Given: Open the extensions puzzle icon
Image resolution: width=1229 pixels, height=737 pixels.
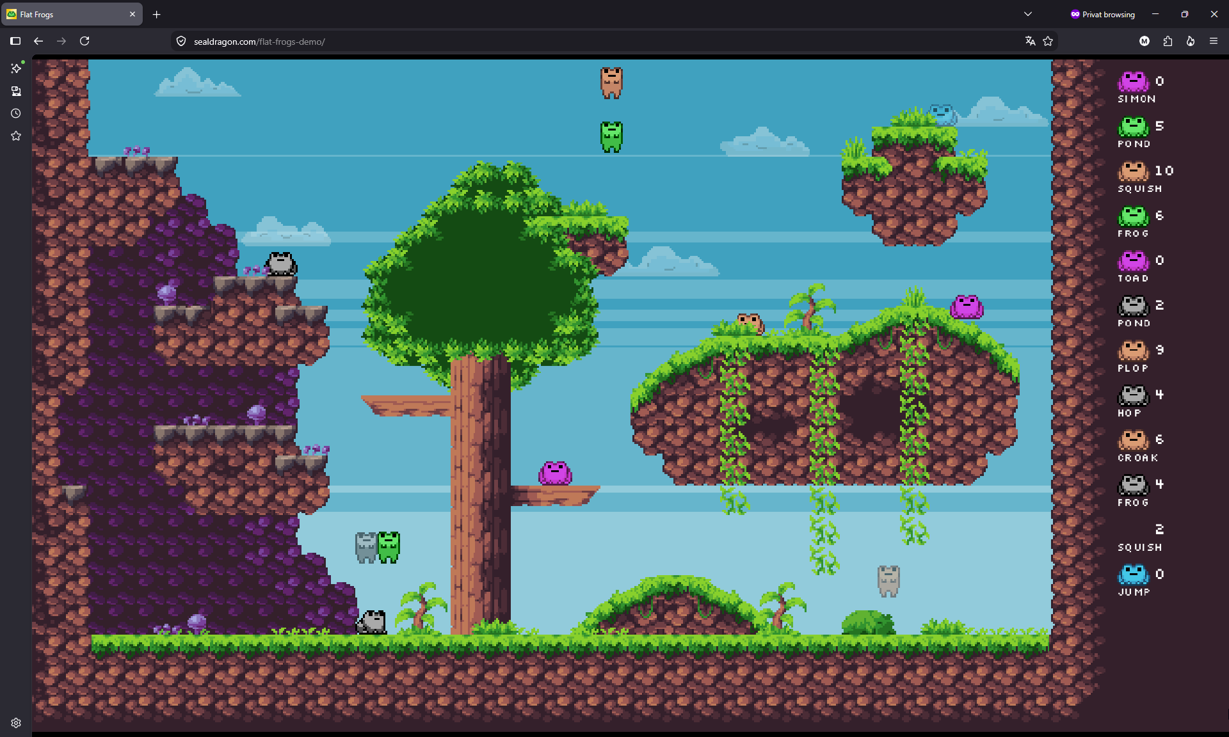Looking at the screenshot, I should click(x=1168, y=41).
